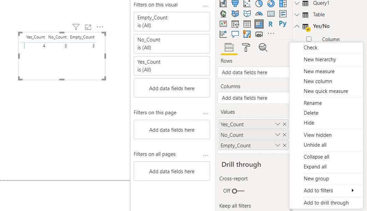Select the KPI visualization

pyautogui.click(x=223, y=24)
